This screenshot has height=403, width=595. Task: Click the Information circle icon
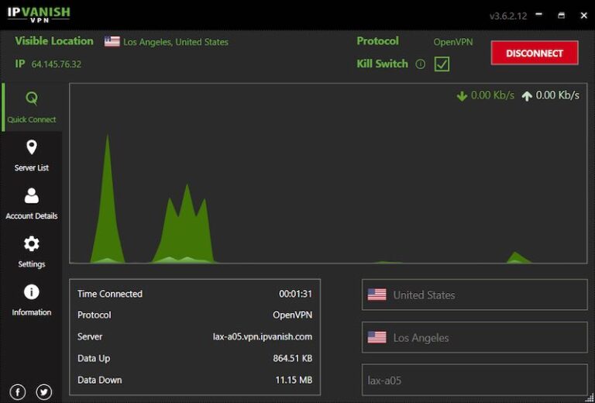[31, 292]
